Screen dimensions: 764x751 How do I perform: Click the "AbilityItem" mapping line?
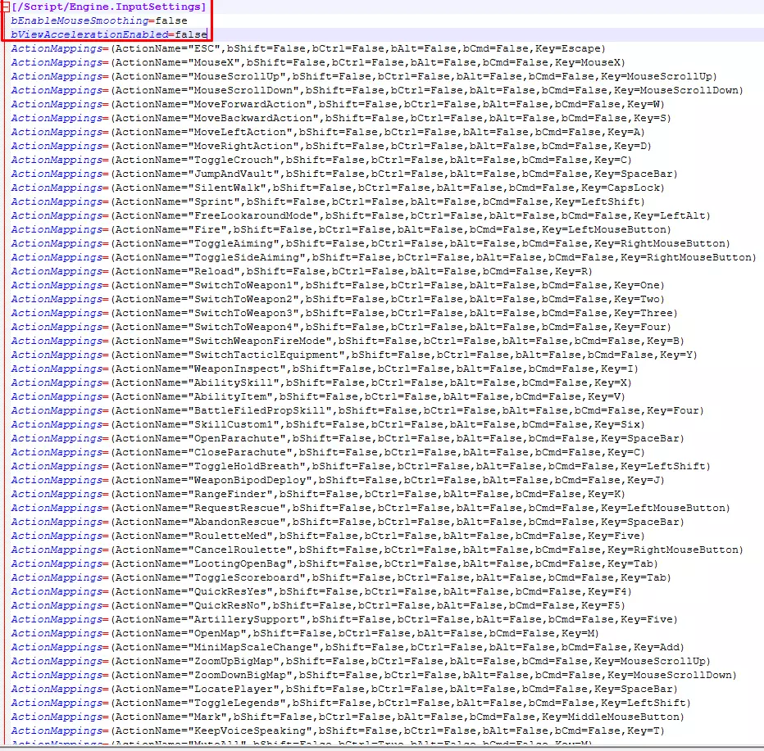tap(318, 396)
